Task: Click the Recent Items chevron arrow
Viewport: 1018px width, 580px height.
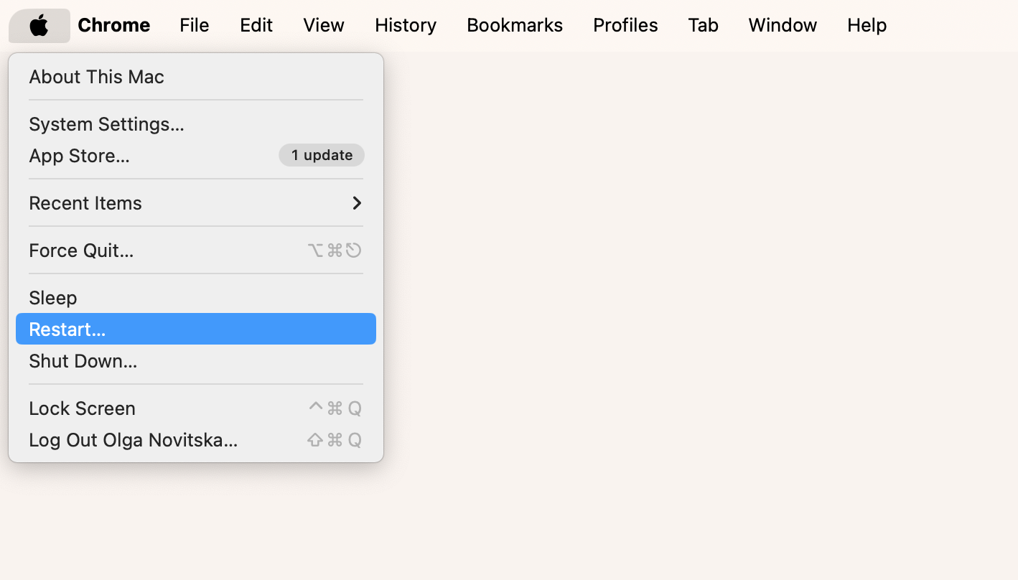Action: [357, 203]
